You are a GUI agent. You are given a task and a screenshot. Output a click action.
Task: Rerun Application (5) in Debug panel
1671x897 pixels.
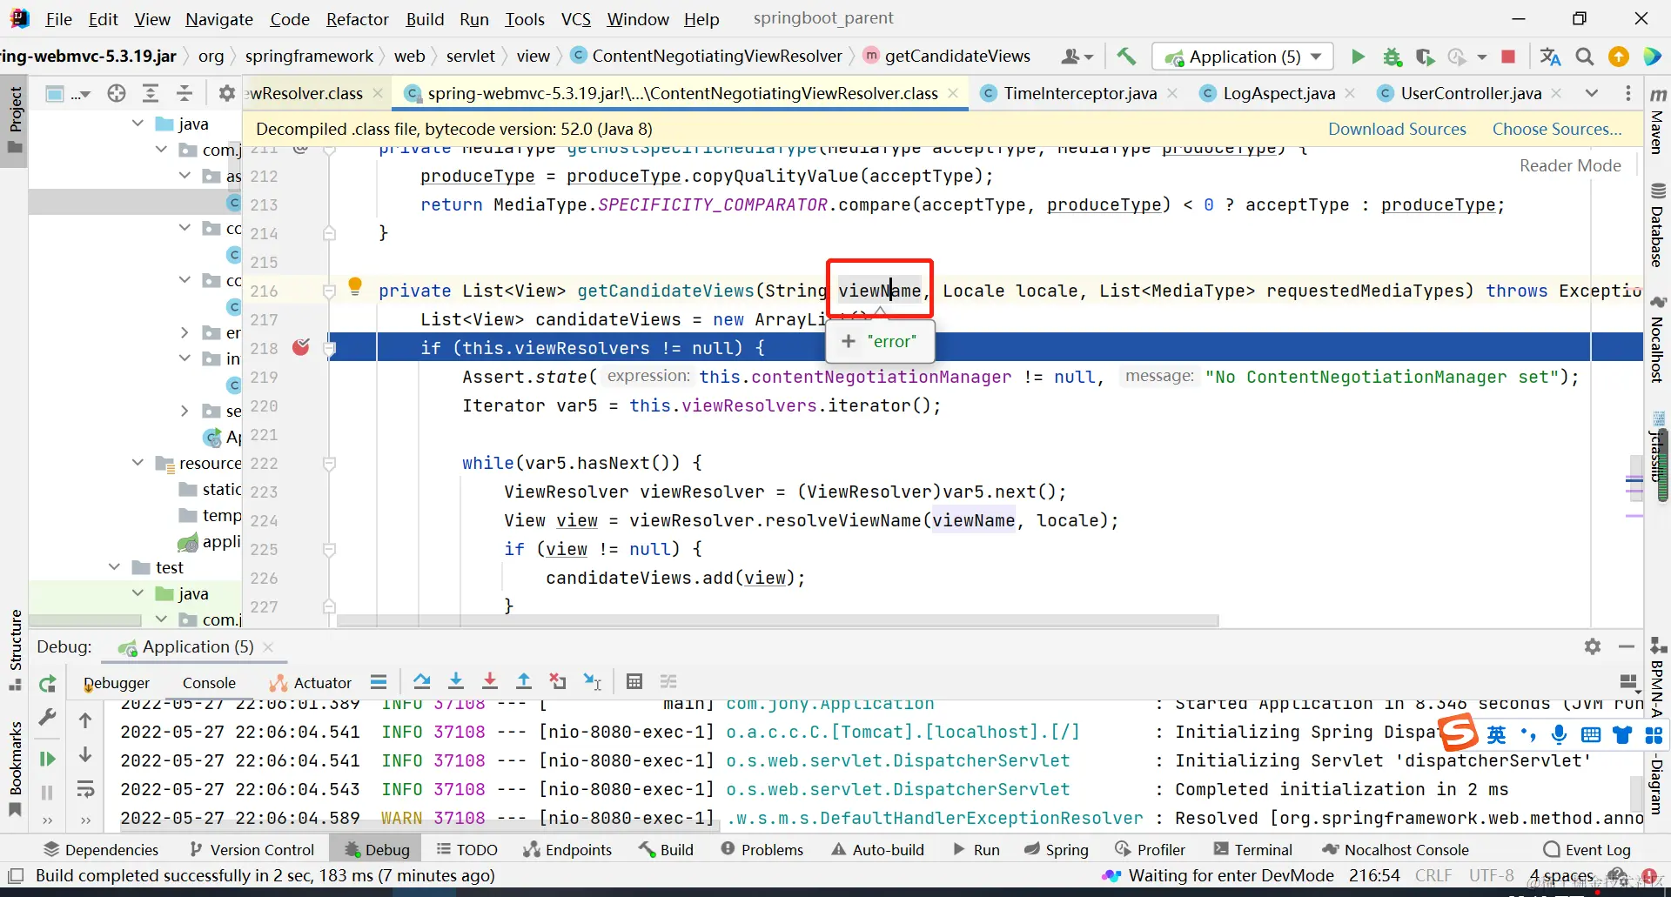(47, 684)
